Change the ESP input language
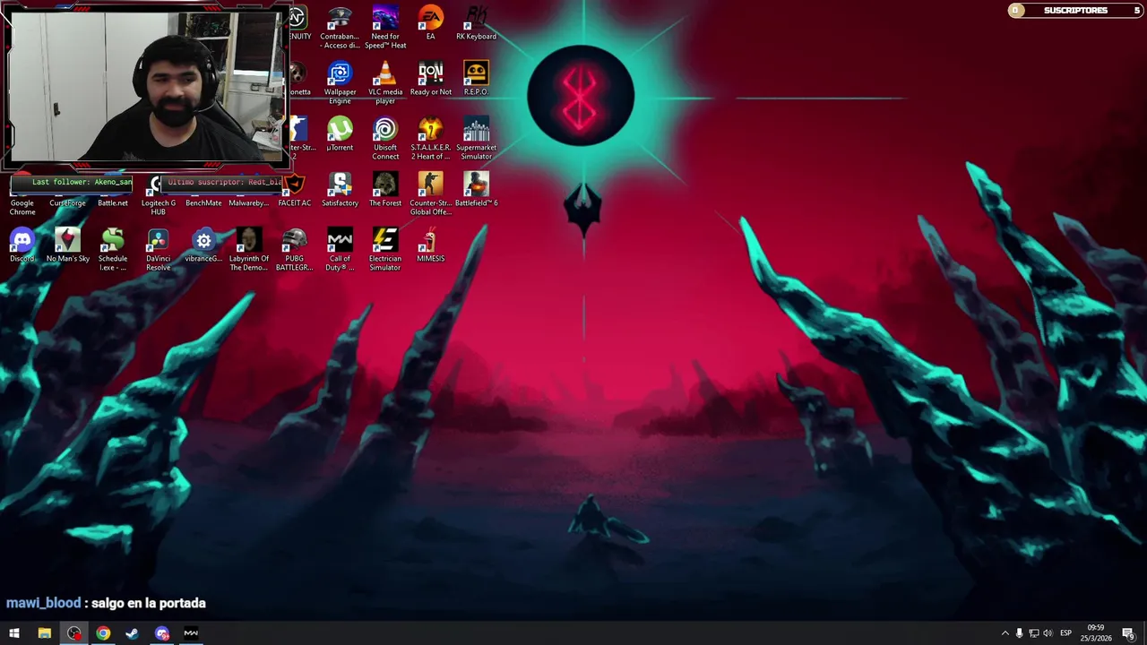 pyautogui.click(x=1065, y=633)
